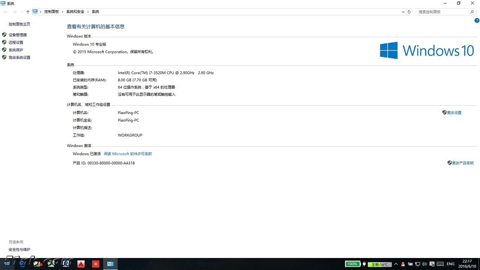Click the volume speaker tray icon

point(424,264)
